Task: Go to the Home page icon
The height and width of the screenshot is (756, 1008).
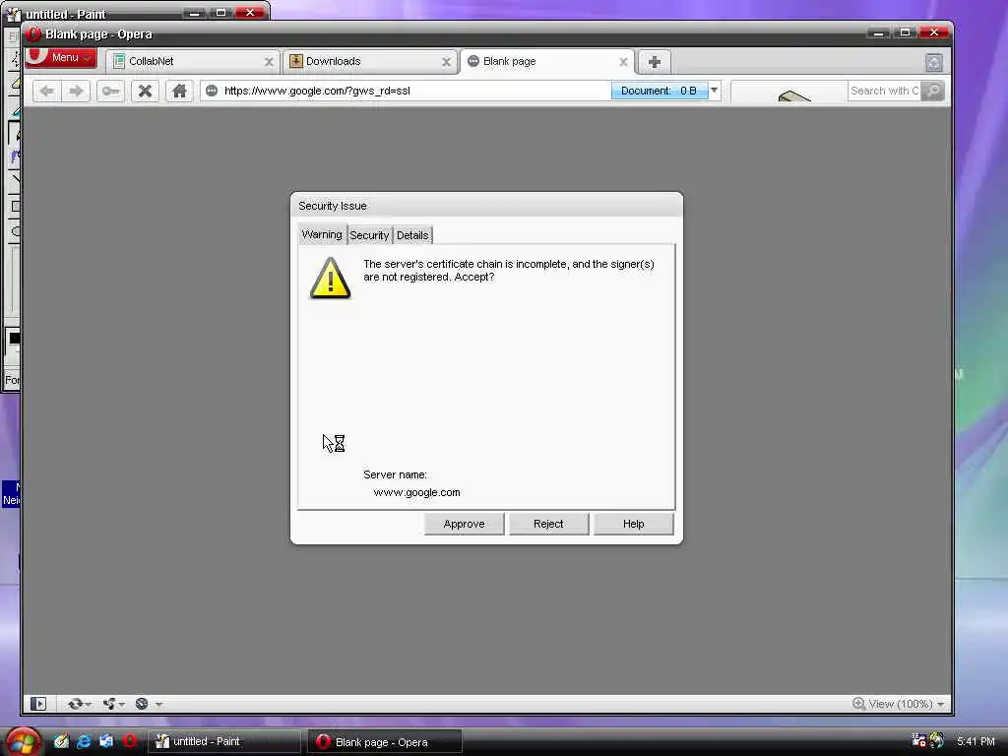Action: [x=179, y=91]
